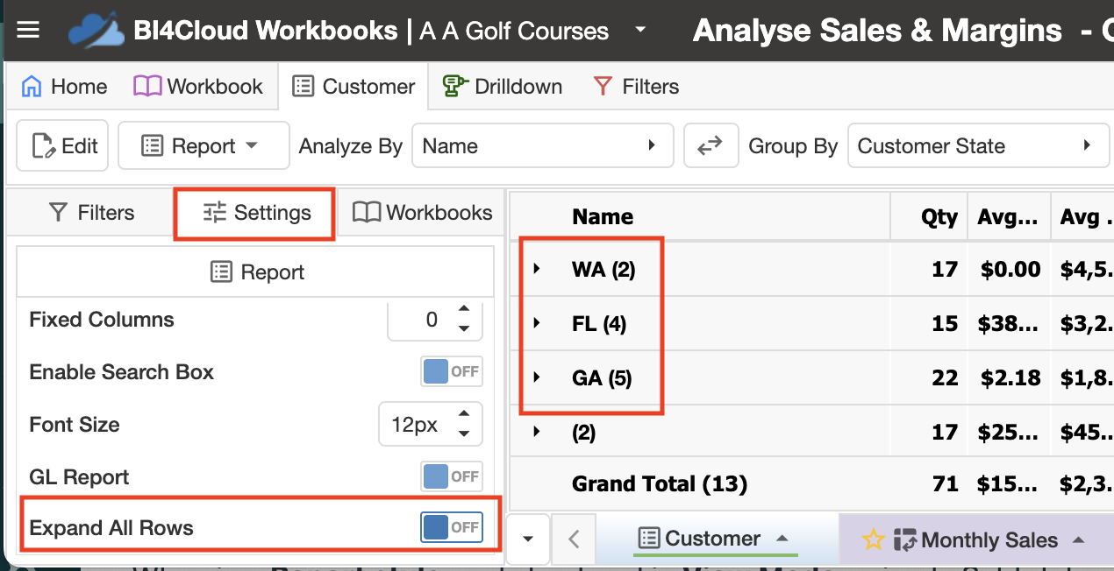Expand the GA (5) row
Screen dimensions: 1114x571
point(537,377)
